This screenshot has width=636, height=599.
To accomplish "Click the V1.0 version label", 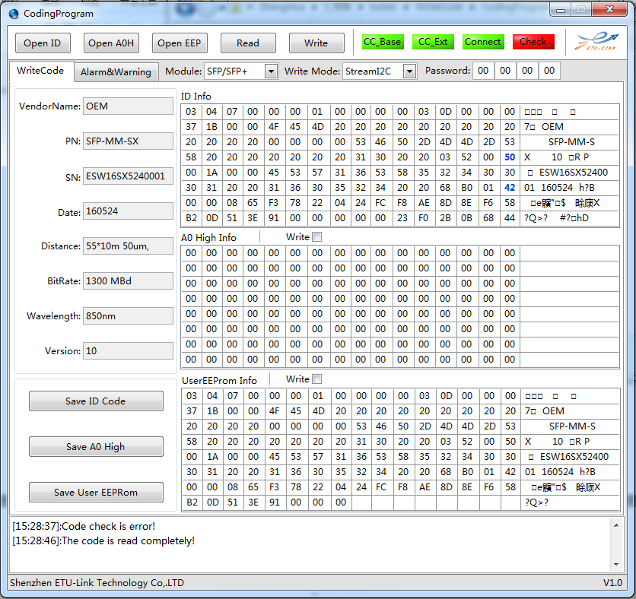I will pyautogui.click(x=612, y=583).
